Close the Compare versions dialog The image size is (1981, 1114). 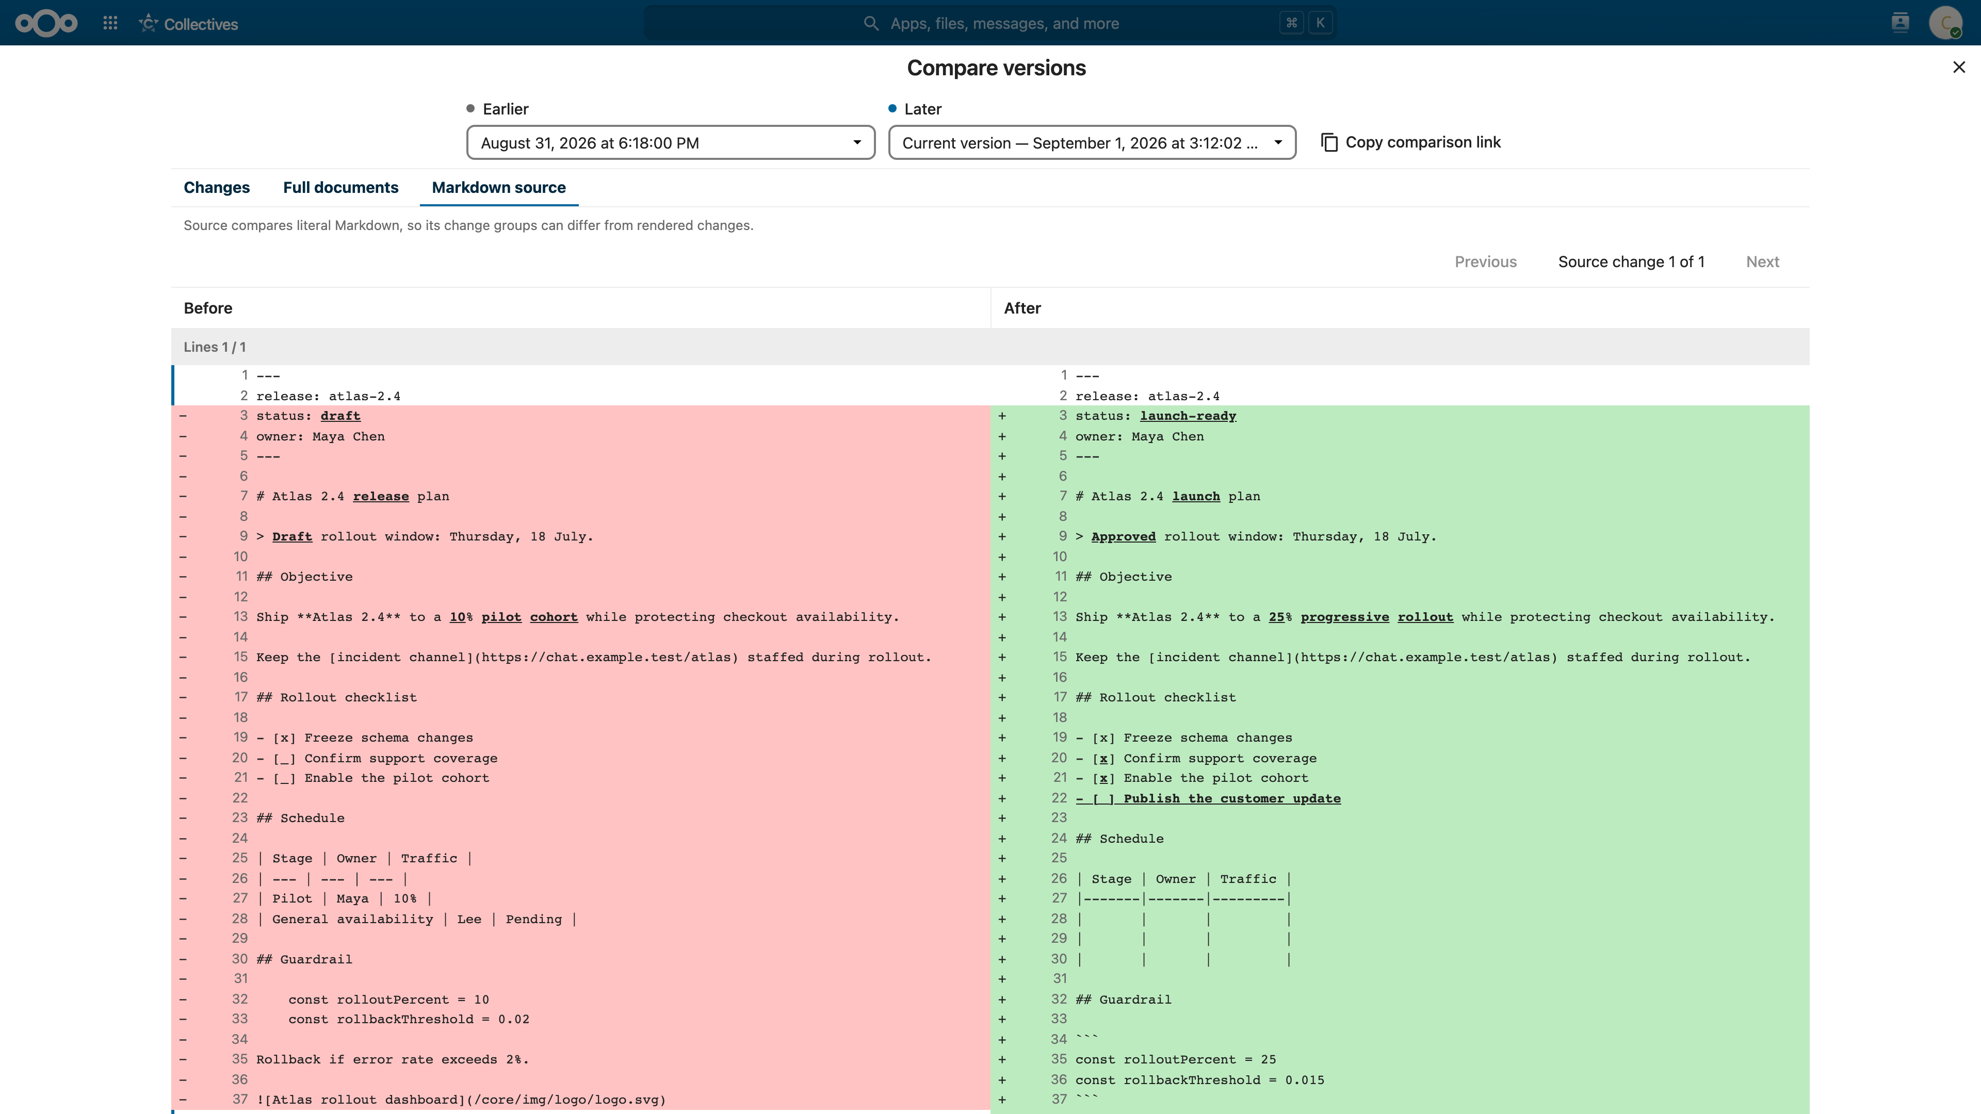point(1959,68)
